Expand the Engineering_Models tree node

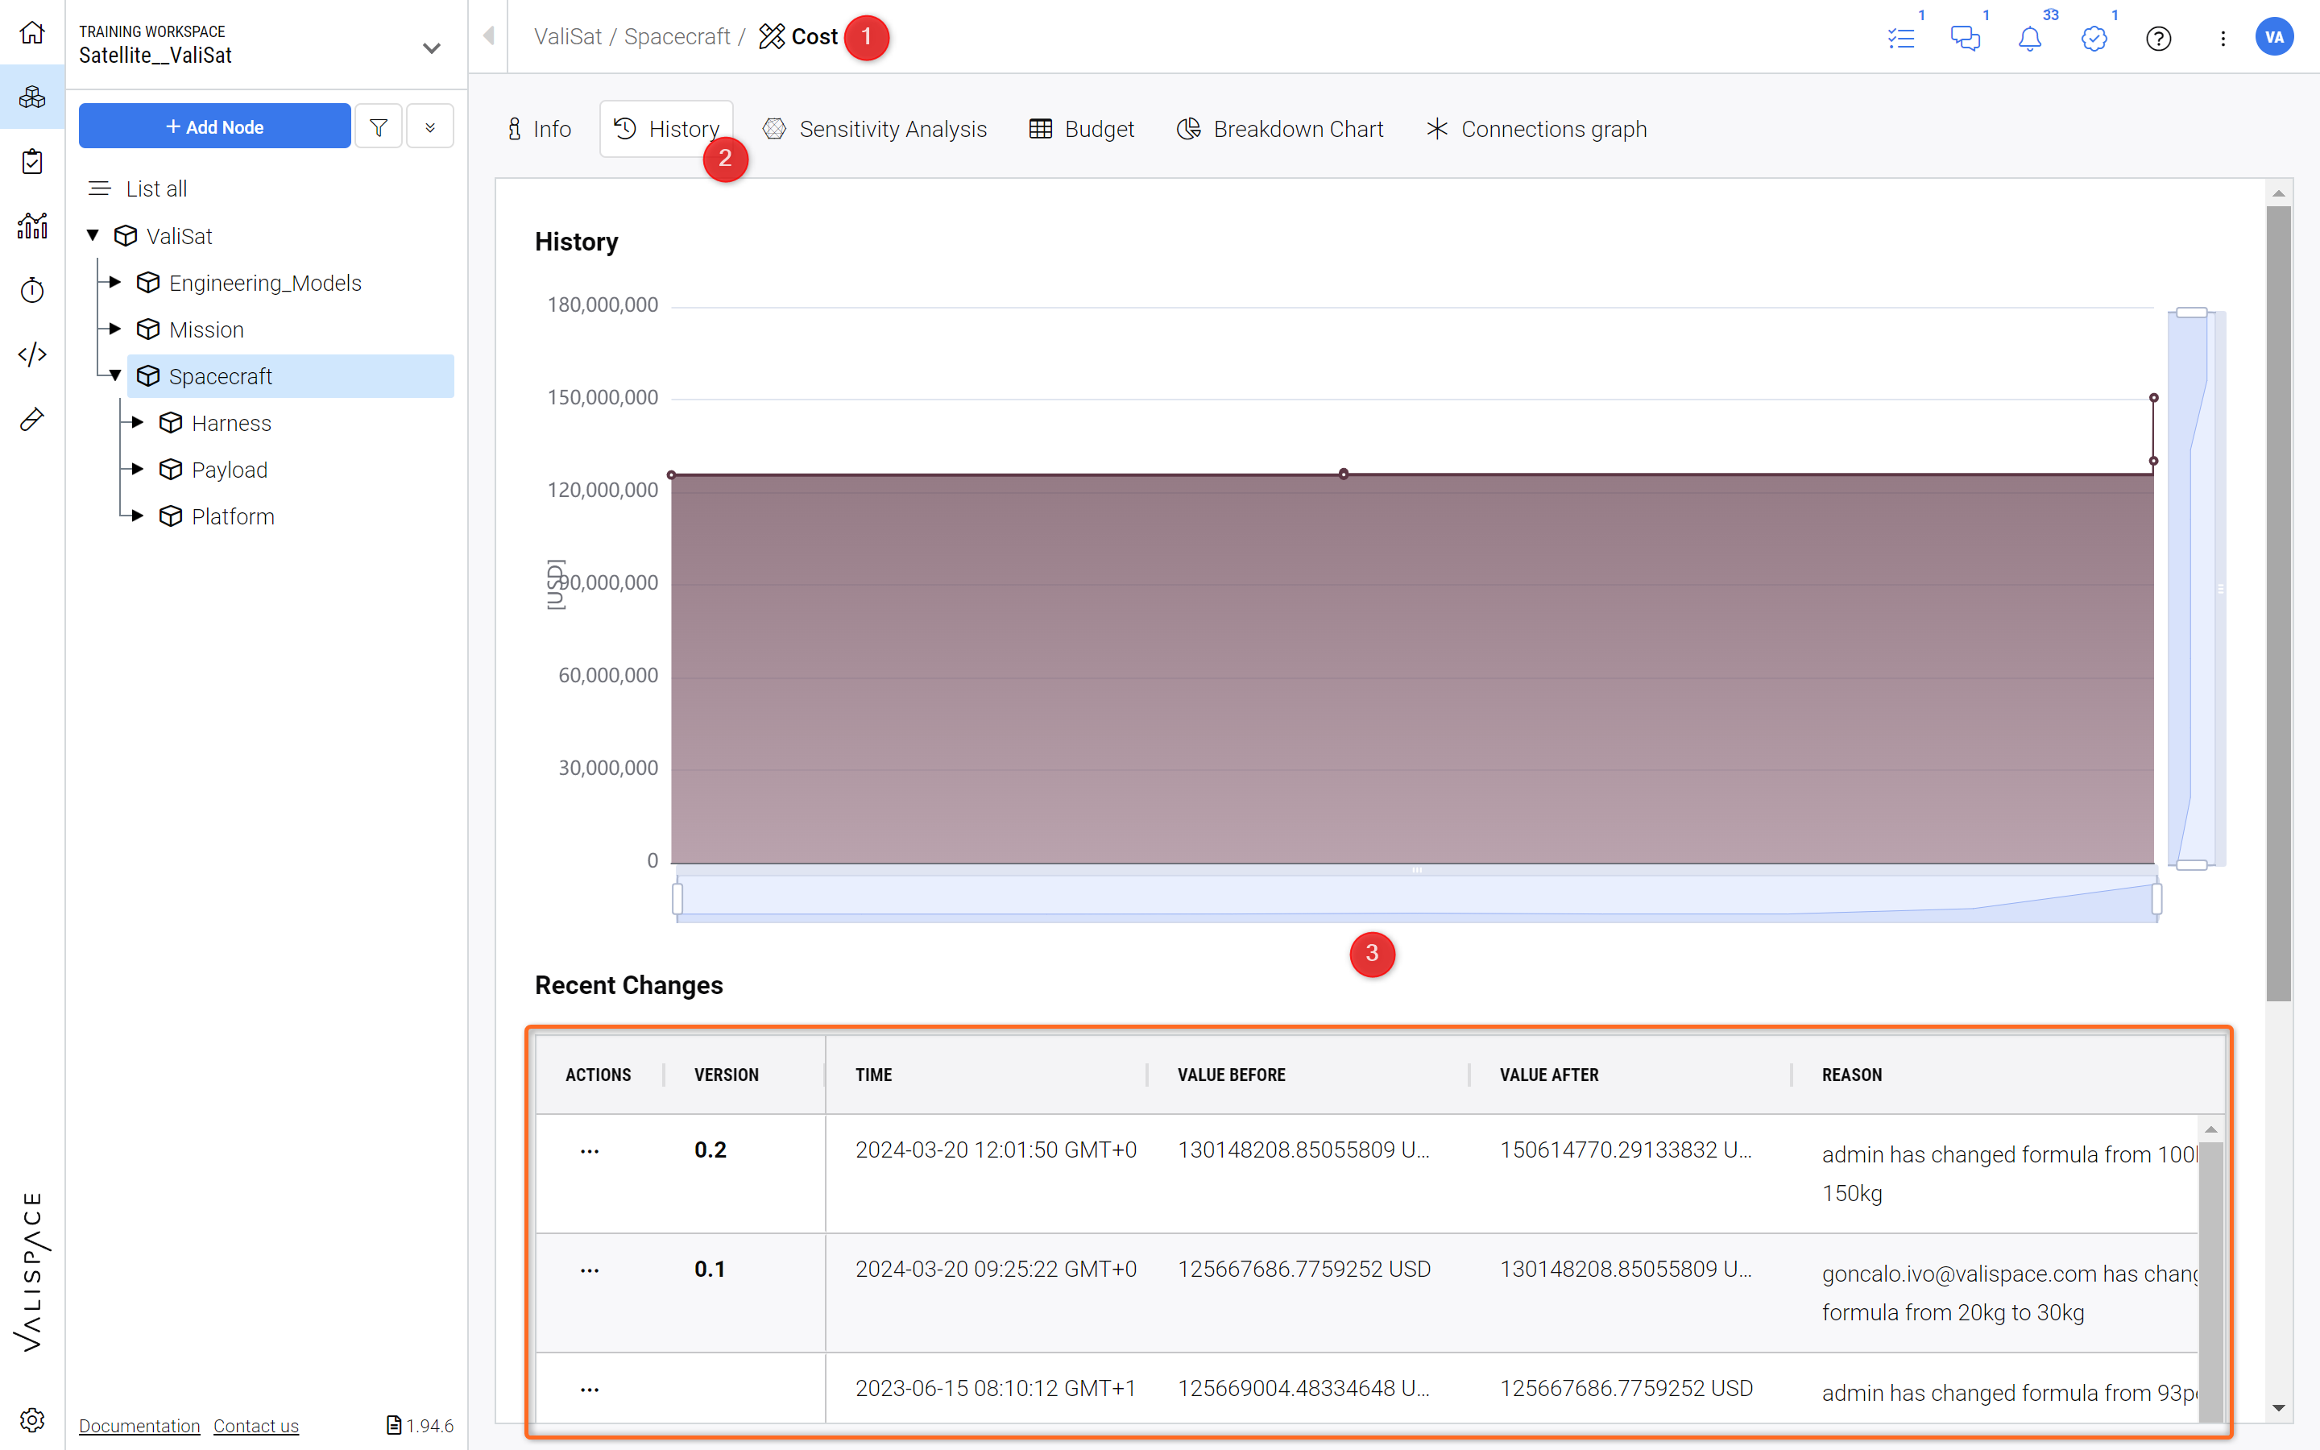[115, 282]
